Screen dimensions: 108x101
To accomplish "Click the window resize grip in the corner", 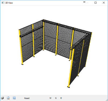I will (x=107, y=100).
